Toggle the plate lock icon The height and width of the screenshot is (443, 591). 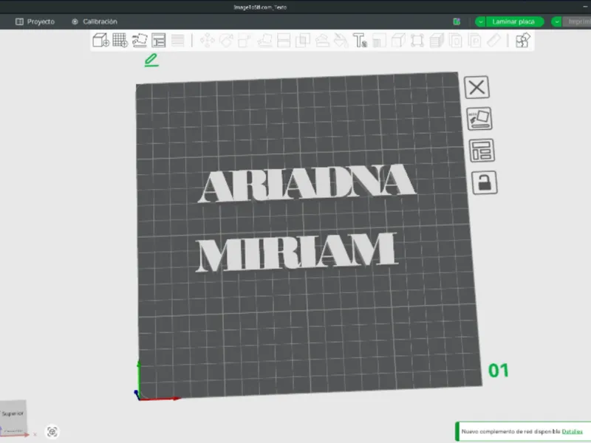[x=485, y=183]
